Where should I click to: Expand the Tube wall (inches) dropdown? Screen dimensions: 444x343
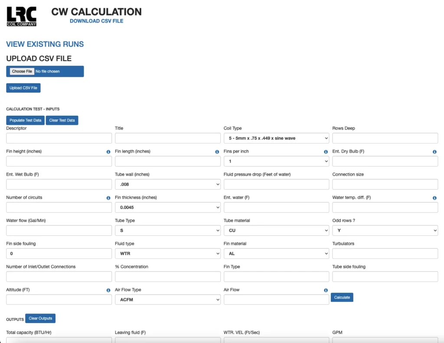tap(167, 184)
